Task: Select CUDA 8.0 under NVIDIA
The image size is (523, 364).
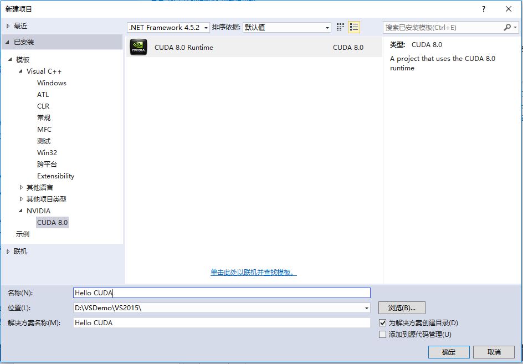Action: point(53,223)
